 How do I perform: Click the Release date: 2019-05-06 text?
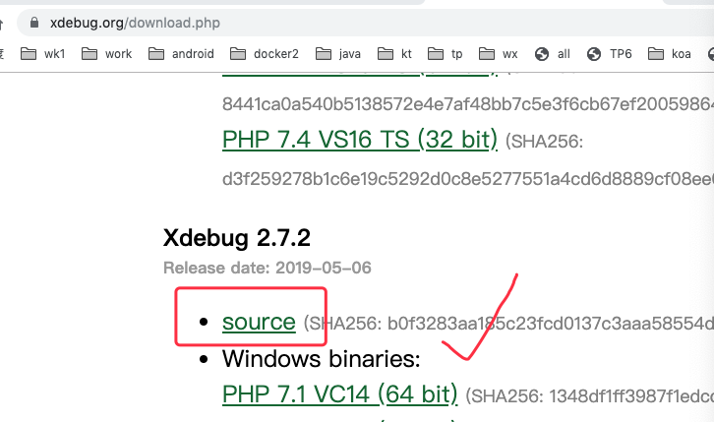pyautogui.click(x=268, y=268)
